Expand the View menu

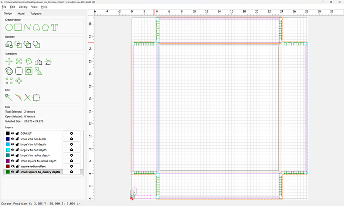point(34,7)
